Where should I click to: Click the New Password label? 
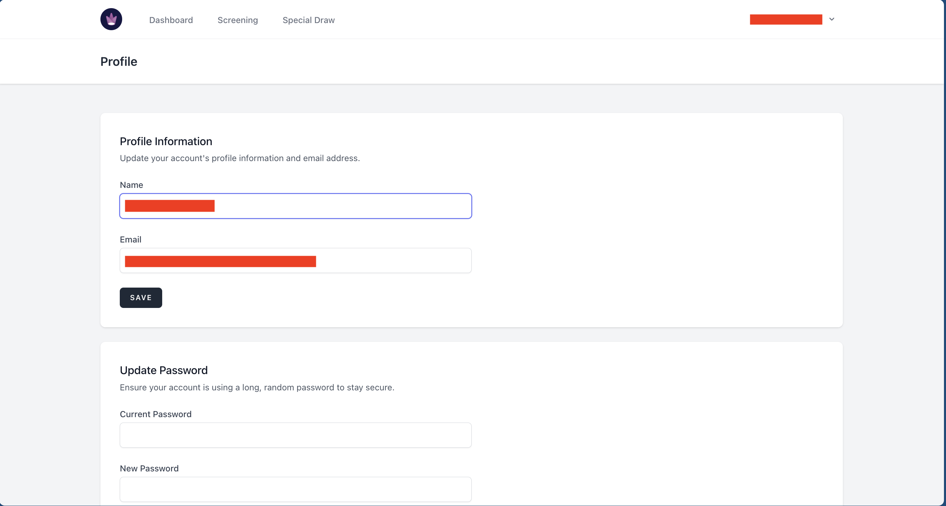point(149,469)
